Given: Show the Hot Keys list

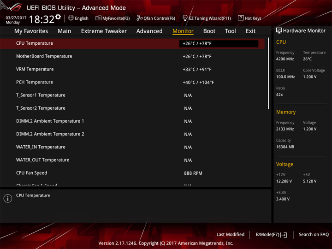Looking at the screenshot, I should point(249,18).
